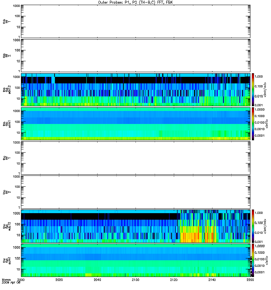Click the 0.100 value on the thb edc12 color bar

pyautogui.click(x=259, y=86)
